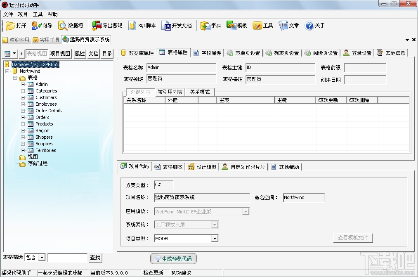Open the 项目类型 MODEL dropdown
Image resolution: width=418 pixels, height=277 pixels.
(215, 238)
